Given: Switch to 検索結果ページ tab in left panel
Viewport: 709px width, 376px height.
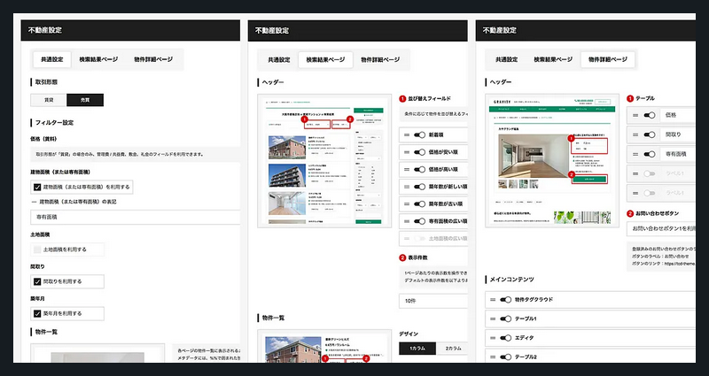Looking at the screenshot, I should (97, 59).
